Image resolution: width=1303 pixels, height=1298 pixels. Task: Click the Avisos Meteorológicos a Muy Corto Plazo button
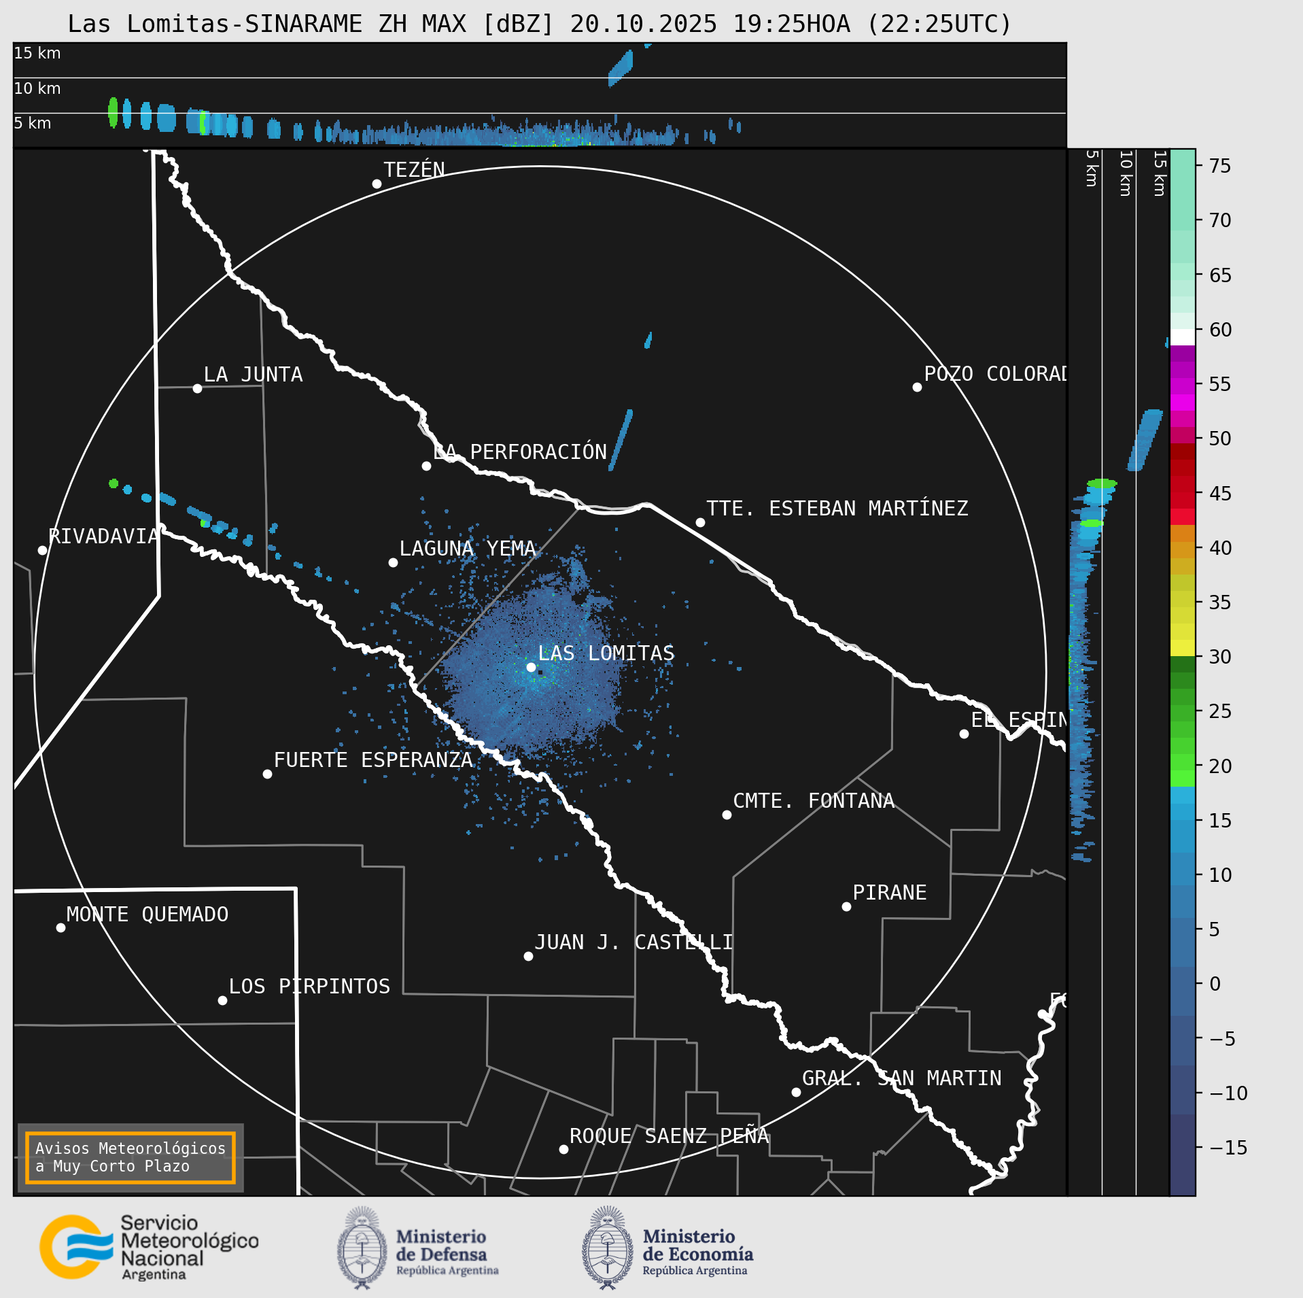pyautogui.click(x=130, y=1157)
